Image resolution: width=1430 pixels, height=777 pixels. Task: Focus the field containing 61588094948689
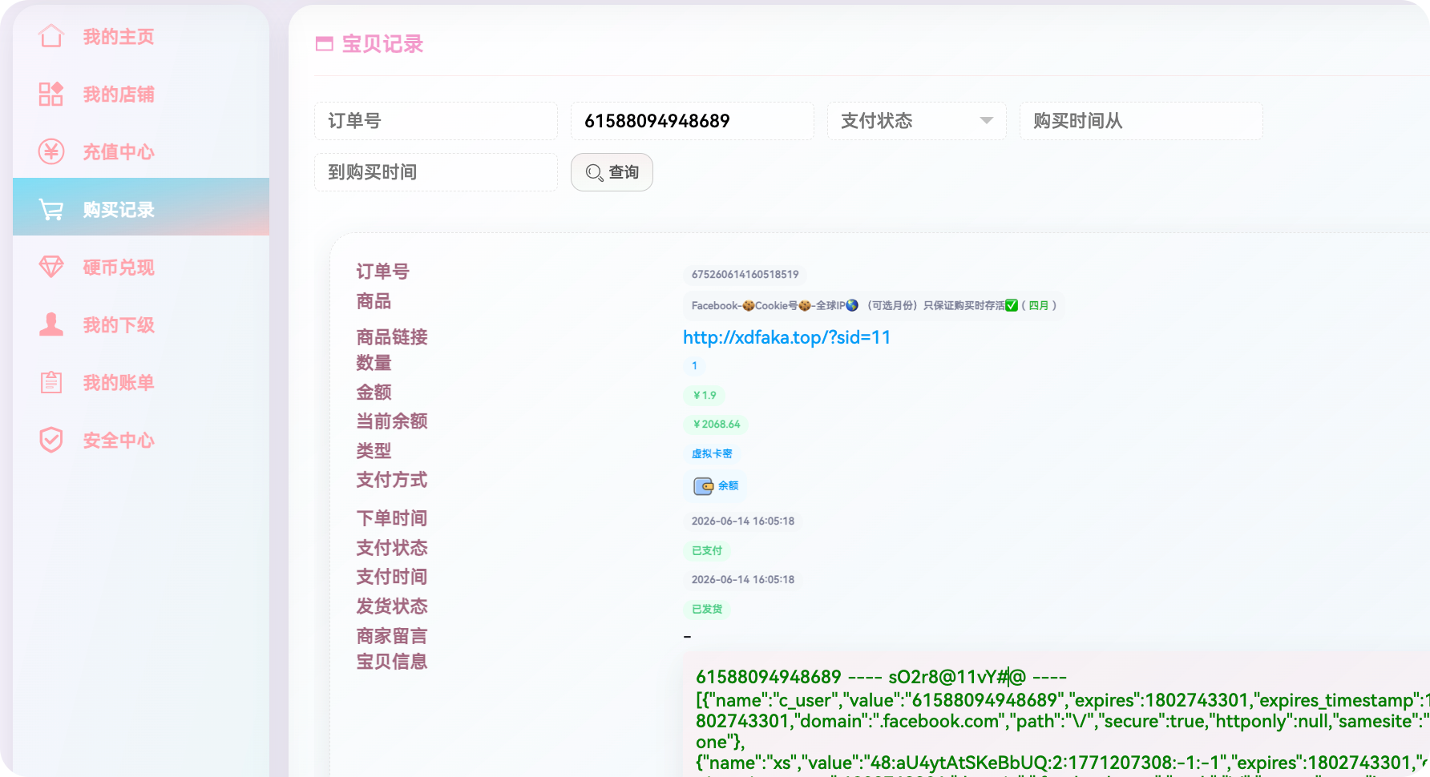[693, 121]
